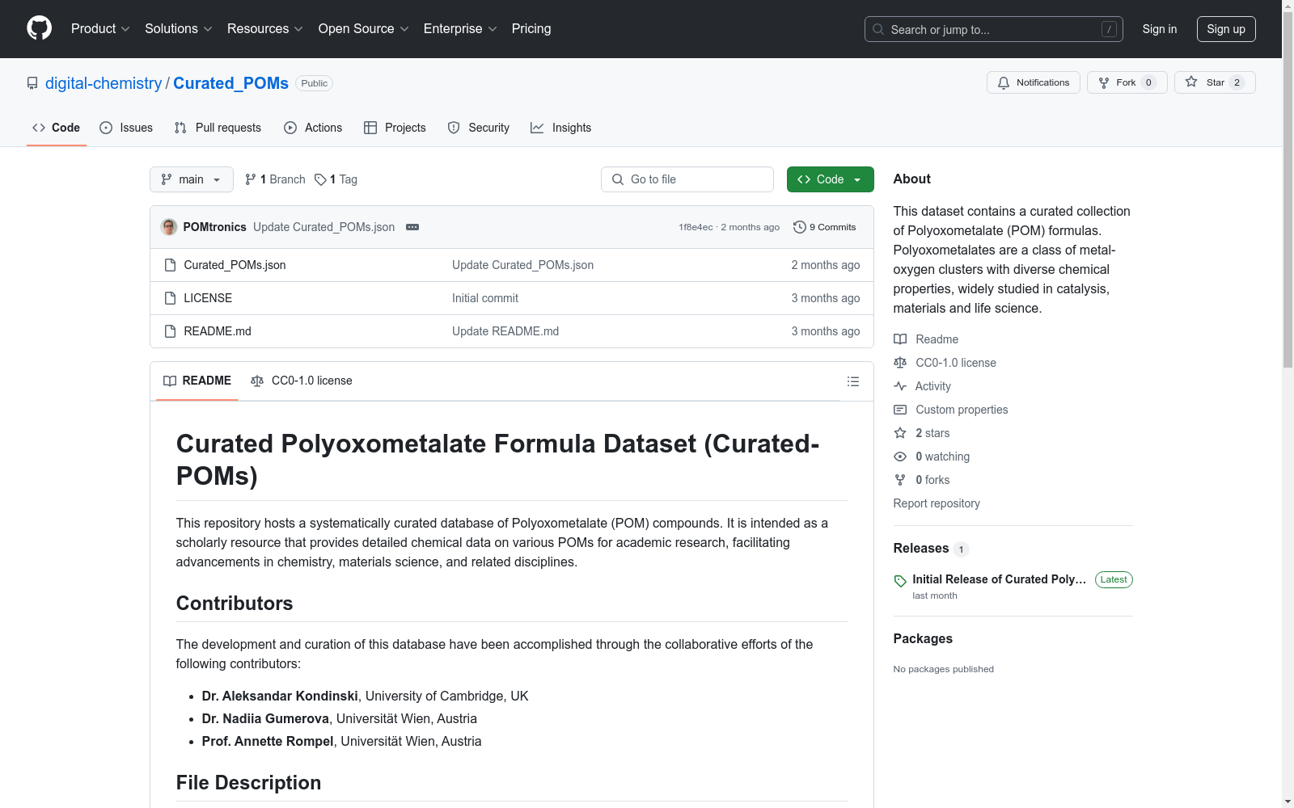Viewport: 1294px width, 808px height.
Task: Fork this repository
Action: [x=1127, y=82]
